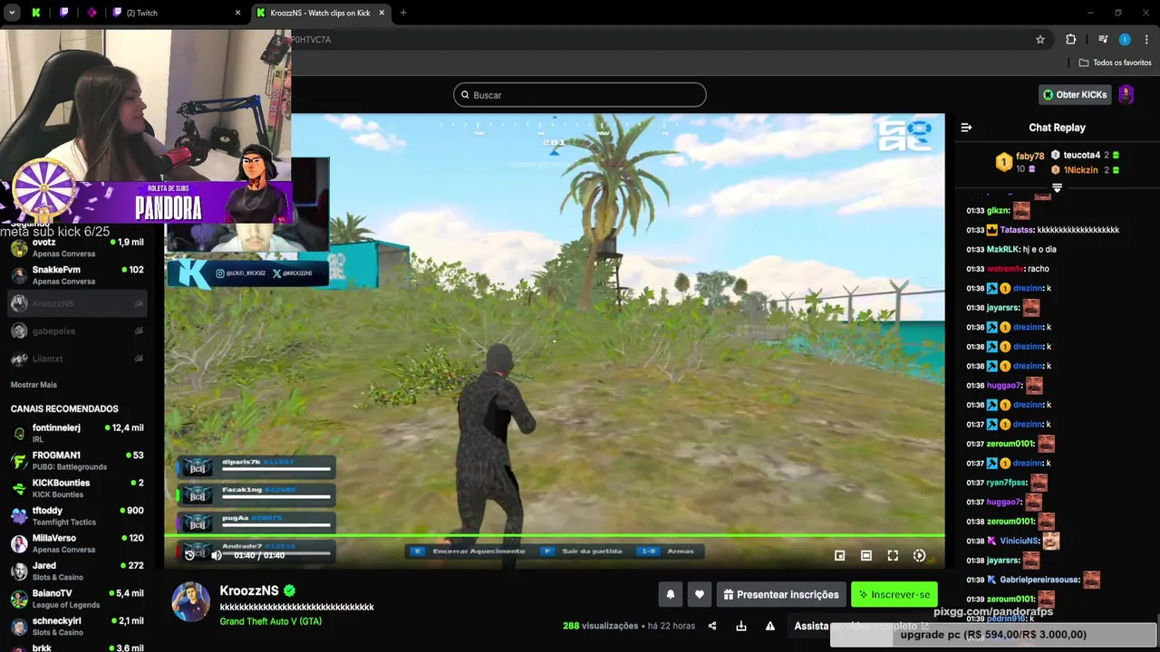Screen dimensions: 1160x652
Task: Click ViniciuNS username in chat
Action: (x=1020, y=541)
